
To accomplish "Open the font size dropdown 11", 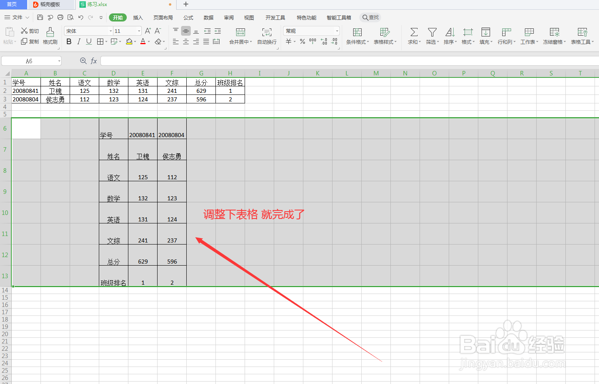I will (139, 31).
